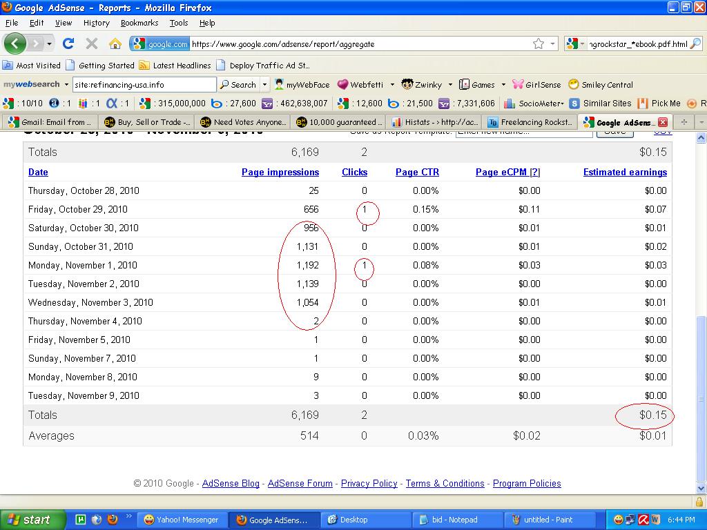Expand the Webfetti dropdown arrow
Viewport: 707px width, 530px height.
coord(392,84)
